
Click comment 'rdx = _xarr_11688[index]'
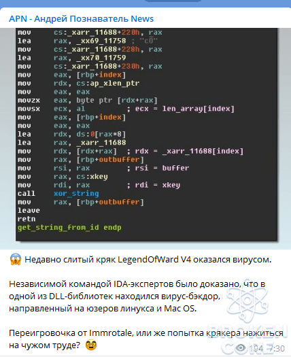tap(189, 151)
